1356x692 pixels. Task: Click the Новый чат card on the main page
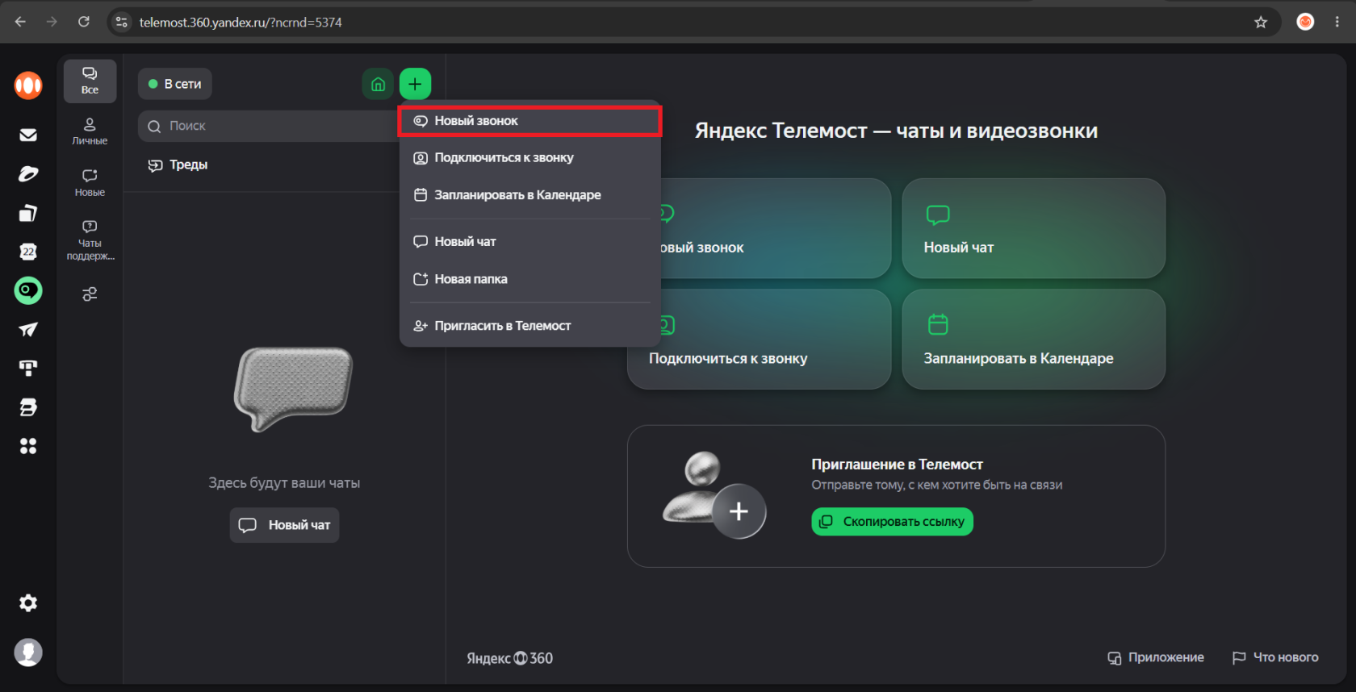pos(1033,228)
